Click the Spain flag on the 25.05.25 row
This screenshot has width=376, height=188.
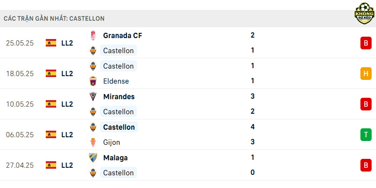click(x=51, y=43)
